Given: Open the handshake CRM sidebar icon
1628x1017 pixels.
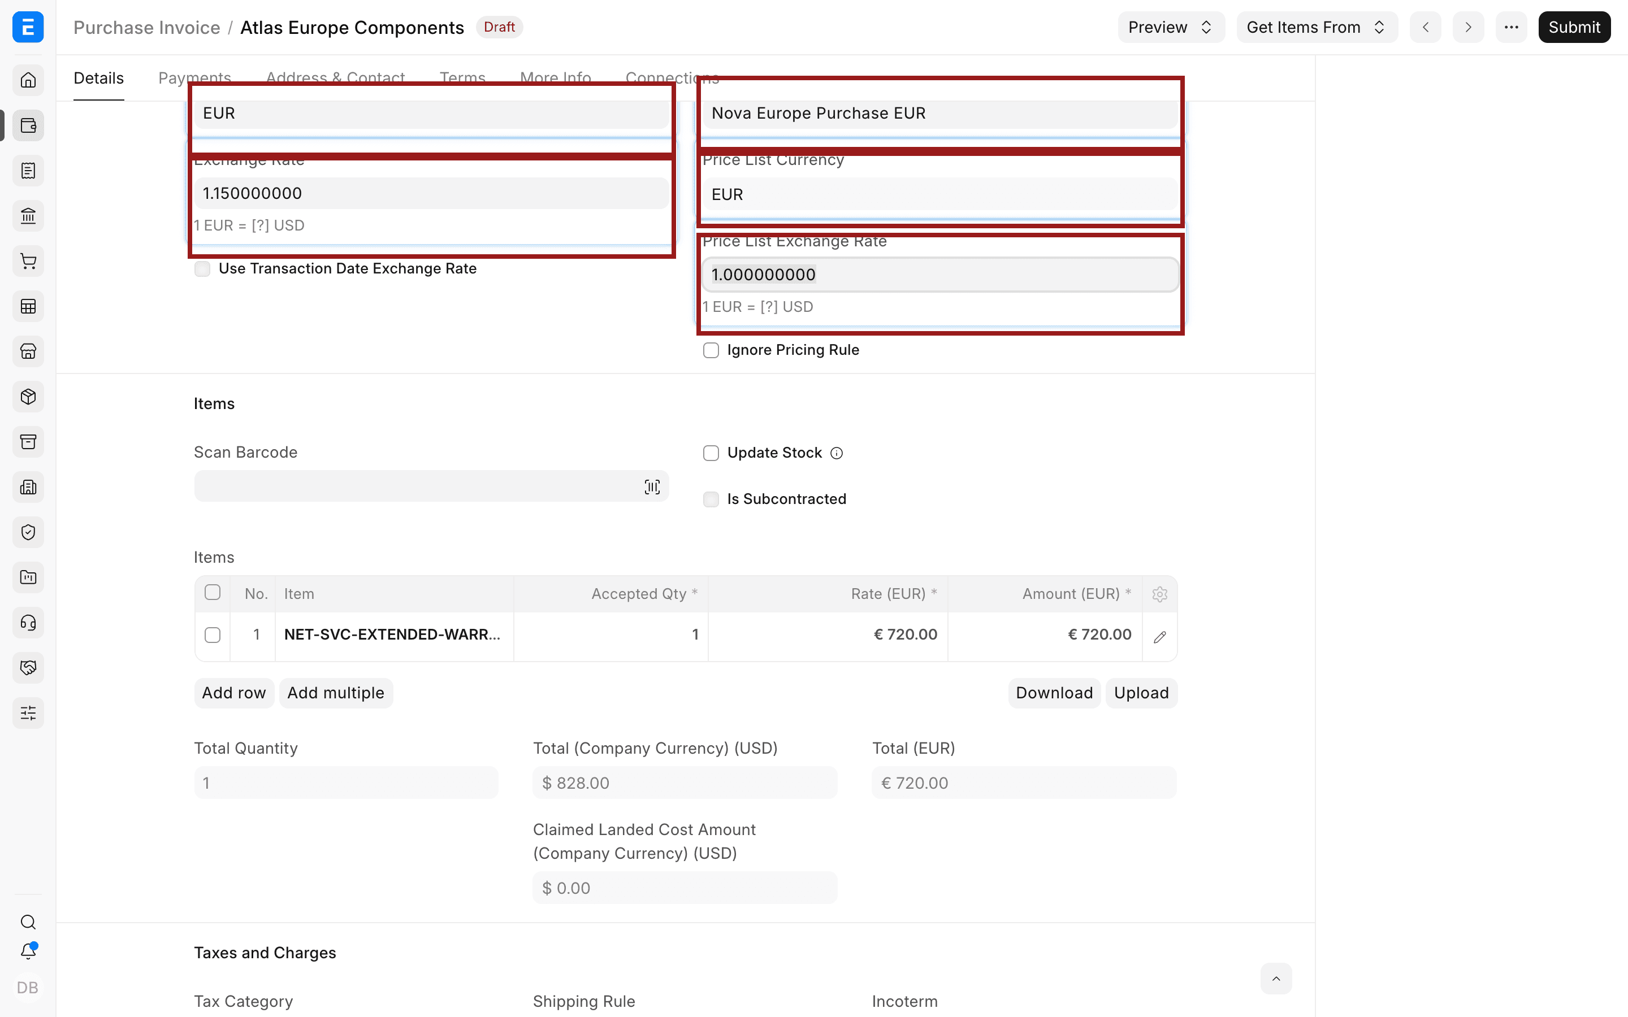Looking at the screenshot, I should (28, 667).
